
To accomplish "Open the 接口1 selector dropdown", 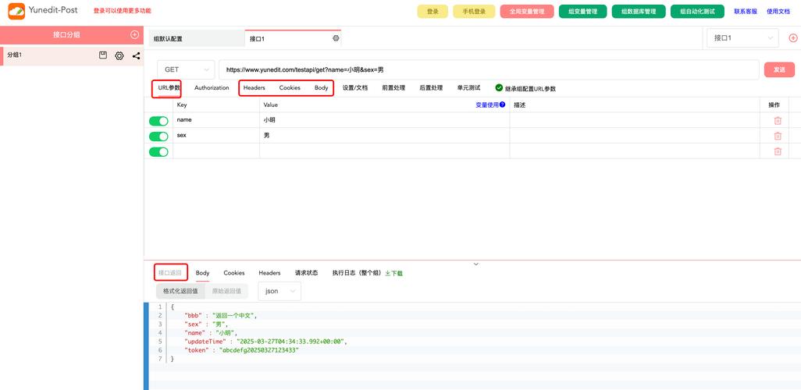I will pos(742,37).
